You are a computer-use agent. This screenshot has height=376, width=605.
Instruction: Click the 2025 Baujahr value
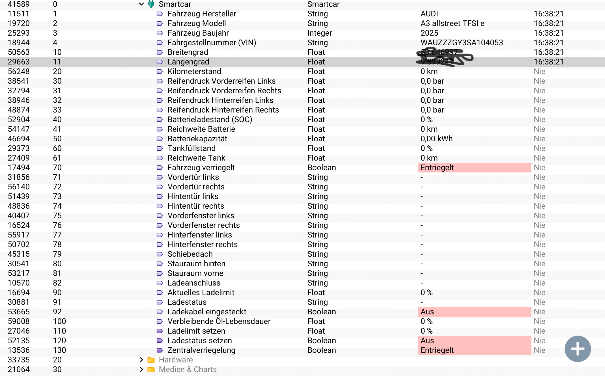coord(429,33)
